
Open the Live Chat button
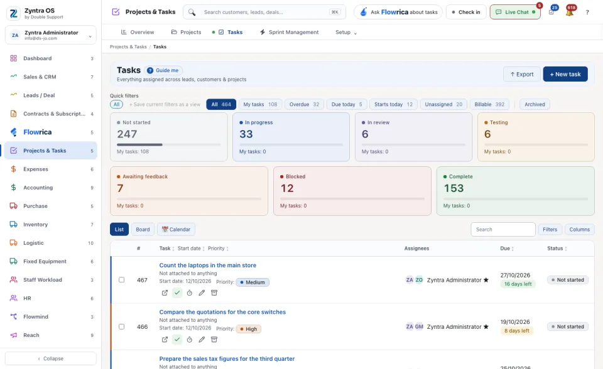coord(515,12)
